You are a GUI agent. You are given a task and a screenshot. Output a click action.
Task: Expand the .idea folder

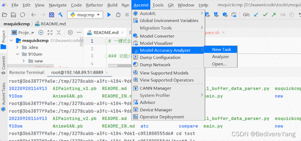click(17, 47)
